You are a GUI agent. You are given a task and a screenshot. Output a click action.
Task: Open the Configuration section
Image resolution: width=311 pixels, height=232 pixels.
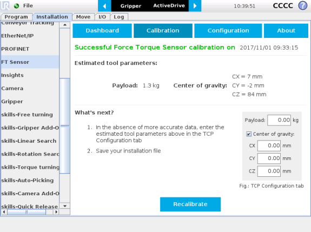pyautogui.click(x=228, y=30)
